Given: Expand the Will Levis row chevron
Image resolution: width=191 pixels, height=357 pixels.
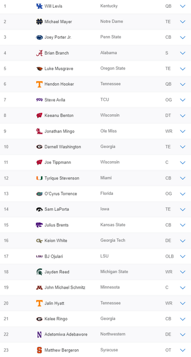Looking at the screenshot, I should pos(182,6).
